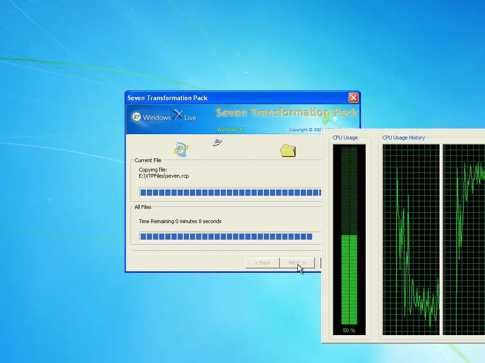Image resolution: width=485 pixels, height=363 pixels.
Task: Click the All Files progress bar
Action: coord(230,236)
